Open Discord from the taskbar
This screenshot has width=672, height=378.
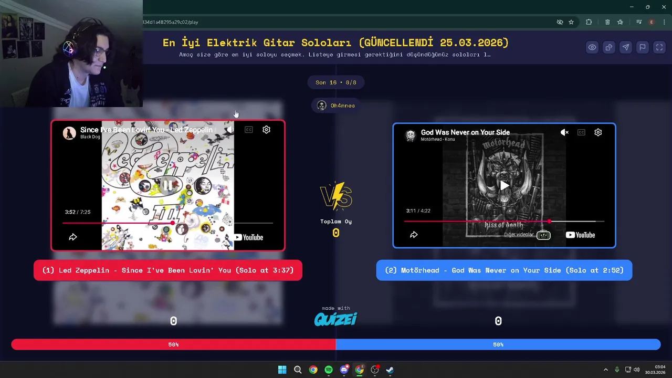[x=344, y=370]
